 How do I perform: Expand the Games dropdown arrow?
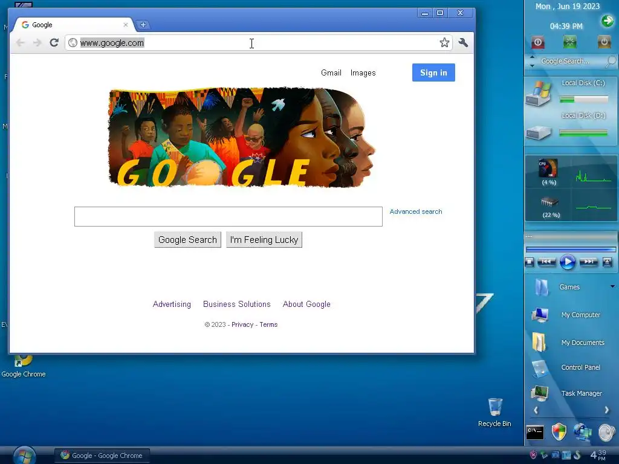pyautogui.click(x=612, y=286)
